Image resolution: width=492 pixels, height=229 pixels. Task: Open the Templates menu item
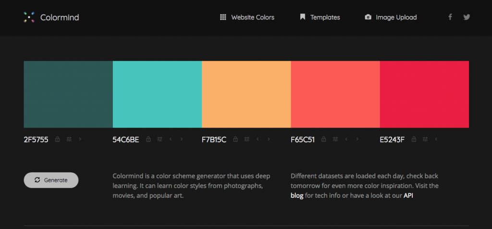[325, 17]
